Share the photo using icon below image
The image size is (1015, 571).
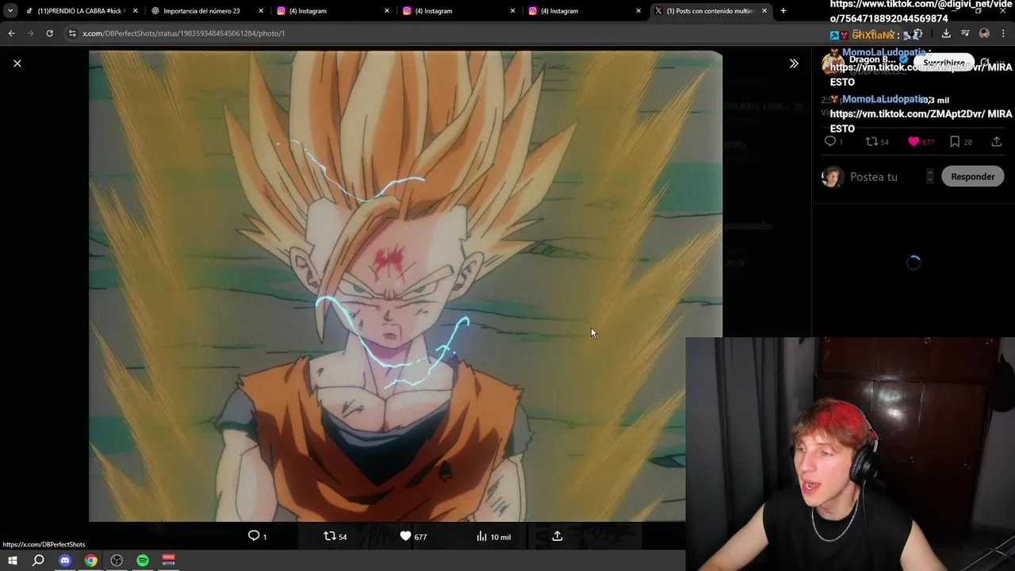tap(557, 536)
